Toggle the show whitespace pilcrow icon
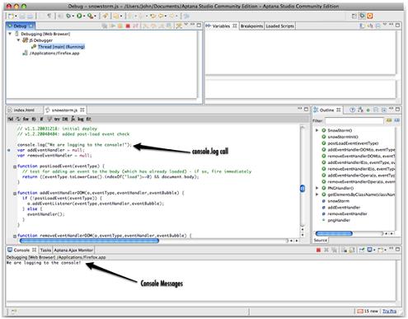The image size is (408, 319). (49, 16)
